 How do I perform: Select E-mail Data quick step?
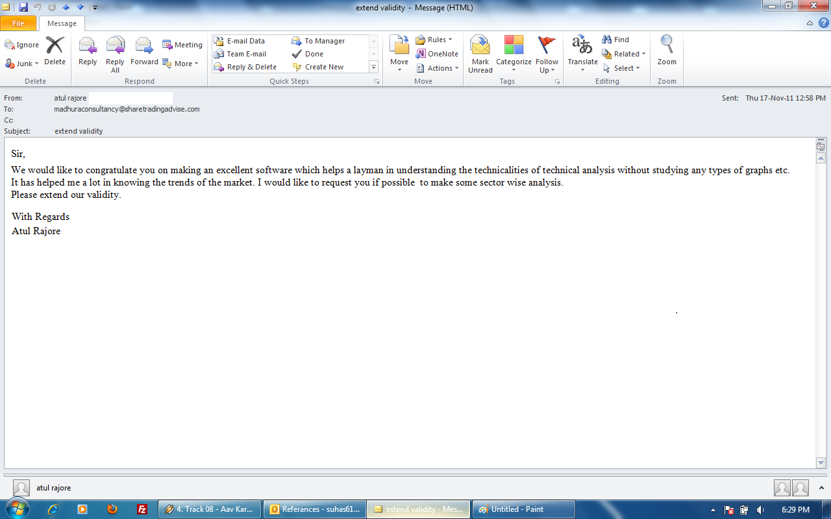pyautogui.click(x=240, y=41)
